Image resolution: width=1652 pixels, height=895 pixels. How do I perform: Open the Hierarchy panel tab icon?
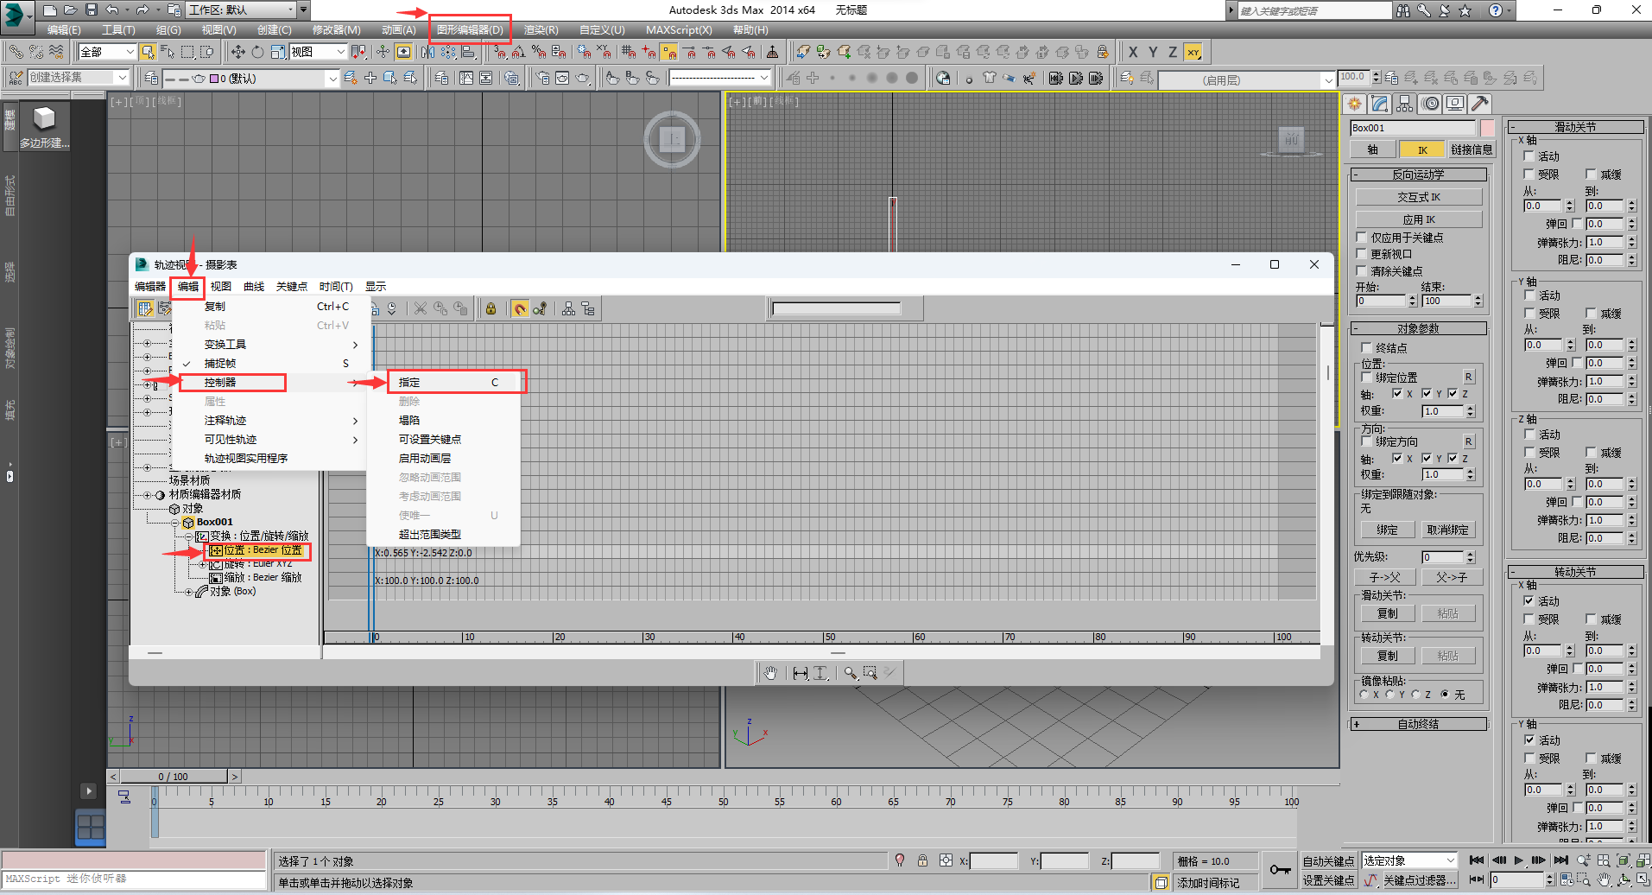pyautogui.click(x=1405, y=104)
